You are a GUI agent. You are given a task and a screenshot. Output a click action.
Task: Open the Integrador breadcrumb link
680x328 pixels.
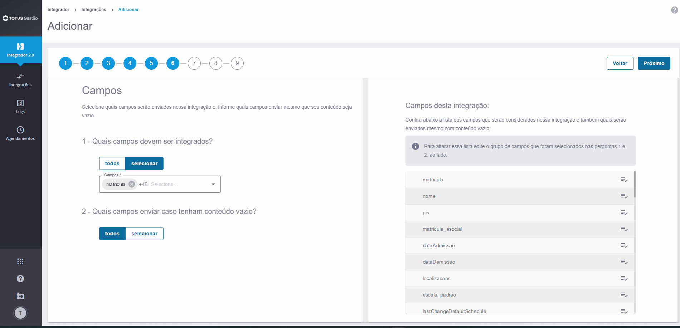pyautogui.click(x=58, y=10)
